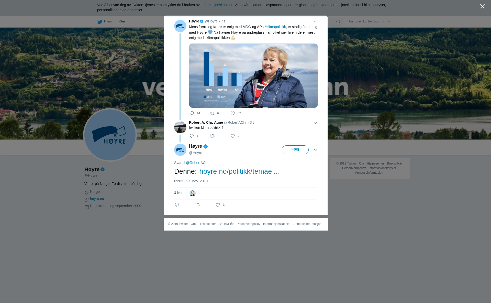Expand options chevron on Robert's tweet
491x303 pixels.
315,123
